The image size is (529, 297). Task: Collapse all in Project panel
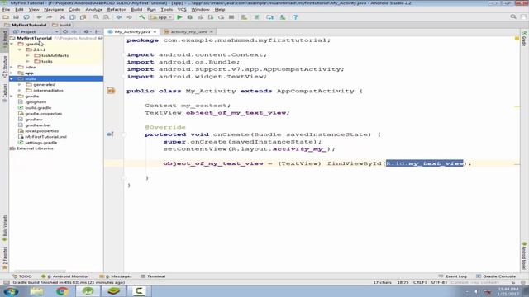pos(74,31)
